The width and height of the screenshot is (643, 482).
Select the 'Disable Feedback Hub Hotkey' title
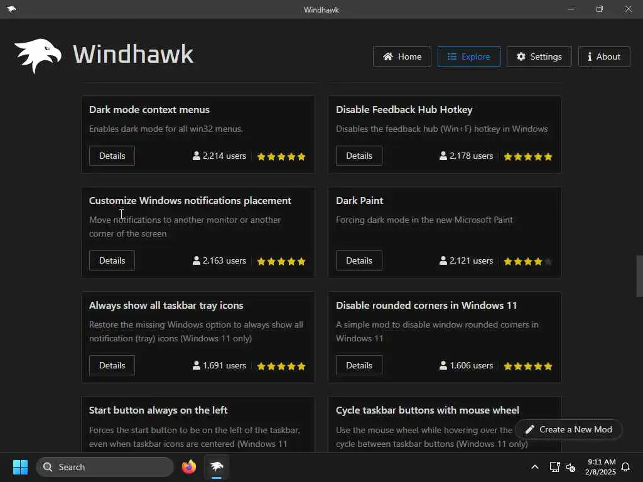pos(404,110)
